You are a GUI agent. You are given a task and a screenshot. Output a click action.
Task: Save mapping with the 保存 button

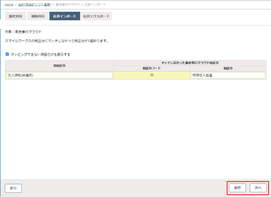point(238,187)
